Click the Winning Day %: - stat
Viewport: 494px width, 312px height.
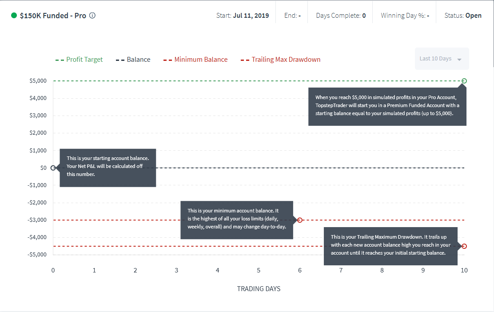coord(405,16)
